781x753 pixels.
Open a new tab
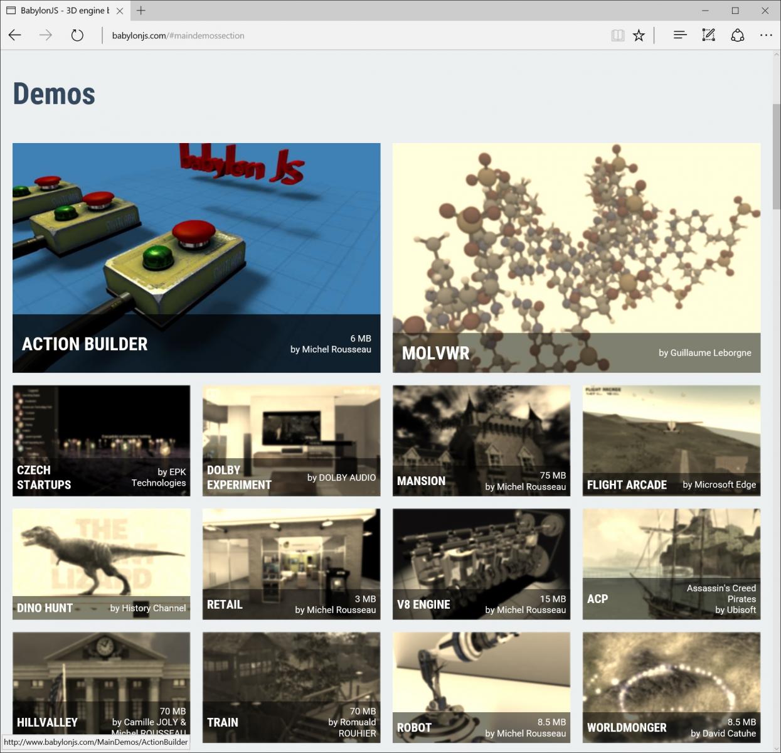click(141, 11)
